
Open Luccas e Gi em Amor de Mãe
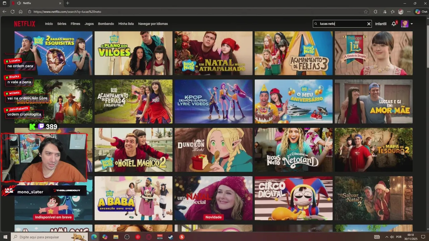(374, 101)
